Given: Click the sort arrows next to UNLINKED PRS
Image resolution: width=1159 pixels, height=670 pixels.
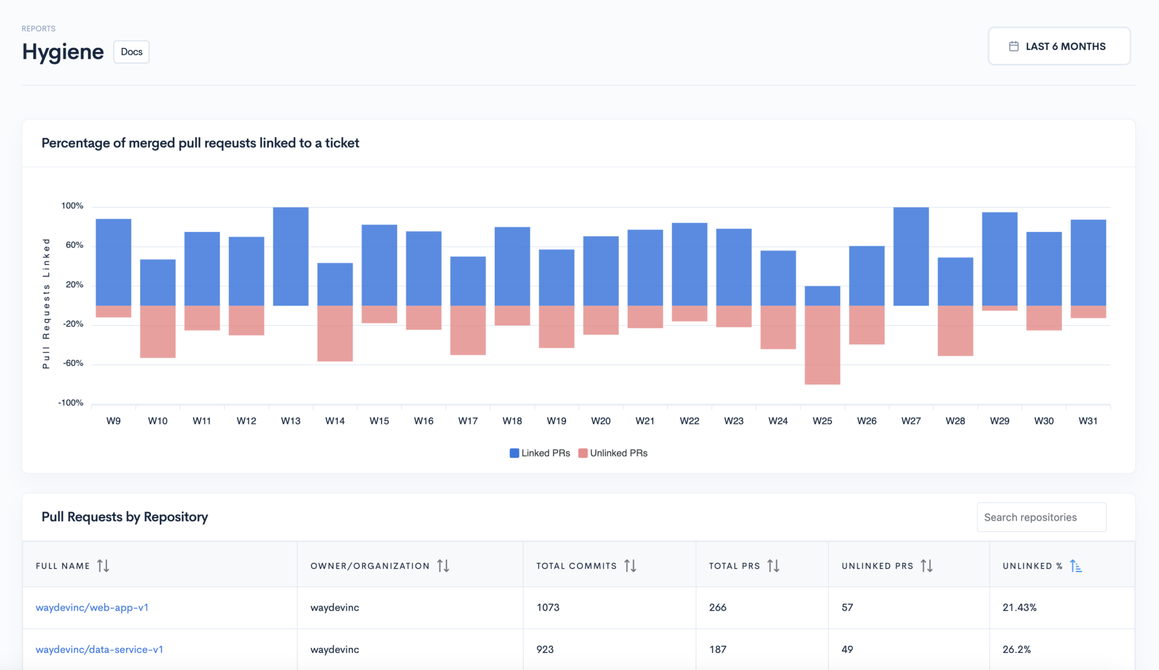Looking at the screenshot, I should pos(927,565).
